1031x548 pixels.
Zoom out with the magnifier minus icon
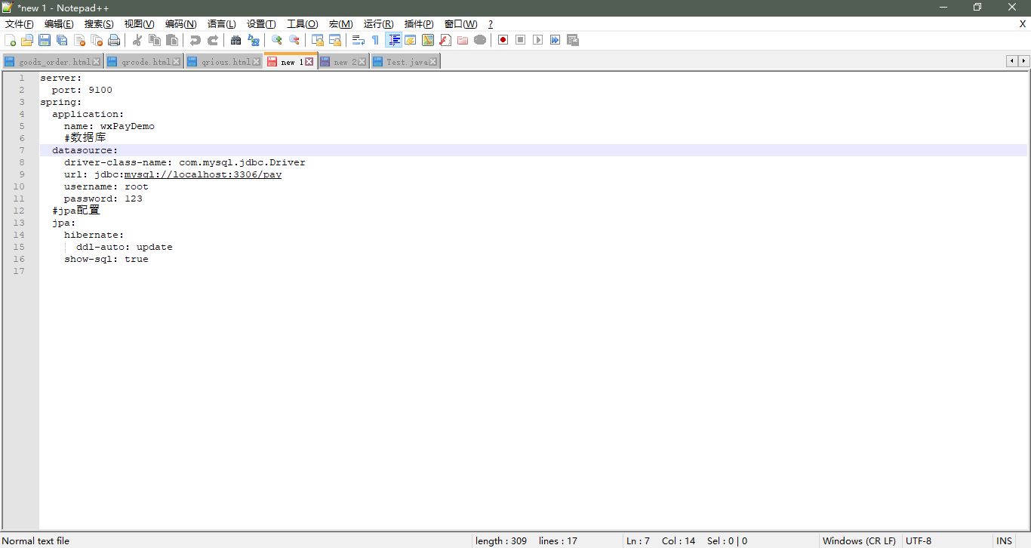point(294,40)
